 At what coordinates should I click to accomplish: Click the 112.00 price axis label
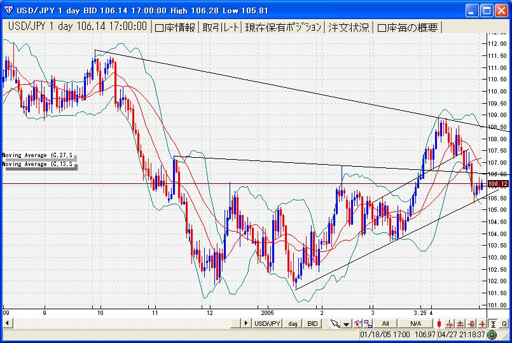(497, 44)
